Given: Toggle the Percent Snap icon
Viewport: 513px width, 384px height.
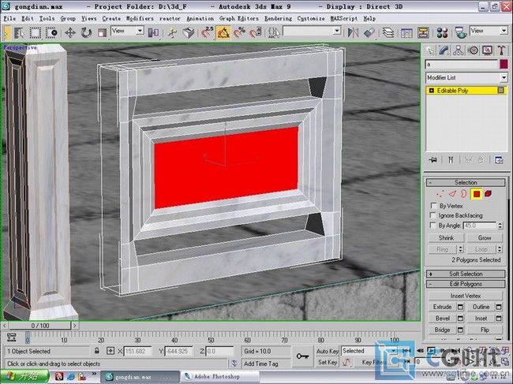Looking at the screenshot, I should pos(239,32).
